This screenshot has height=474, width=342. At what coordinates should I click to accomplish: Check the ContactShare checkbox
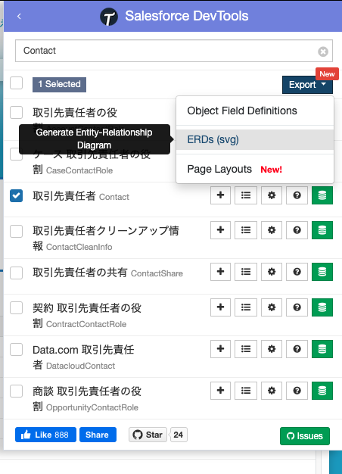(17, 273)
